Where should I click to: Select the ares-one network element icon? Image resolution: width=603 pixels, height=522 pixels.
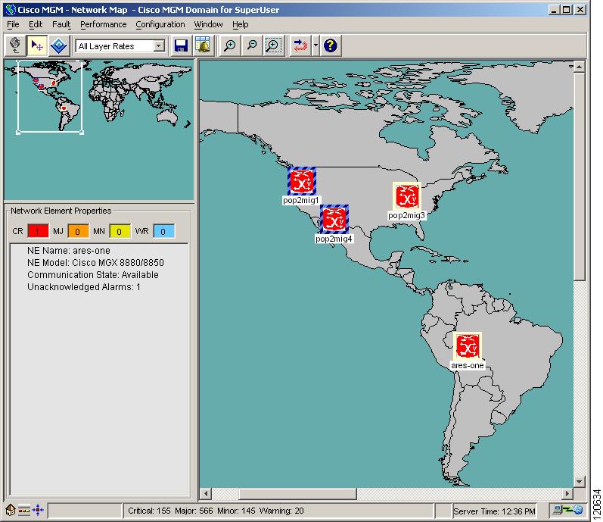click(x=468, y=346)
